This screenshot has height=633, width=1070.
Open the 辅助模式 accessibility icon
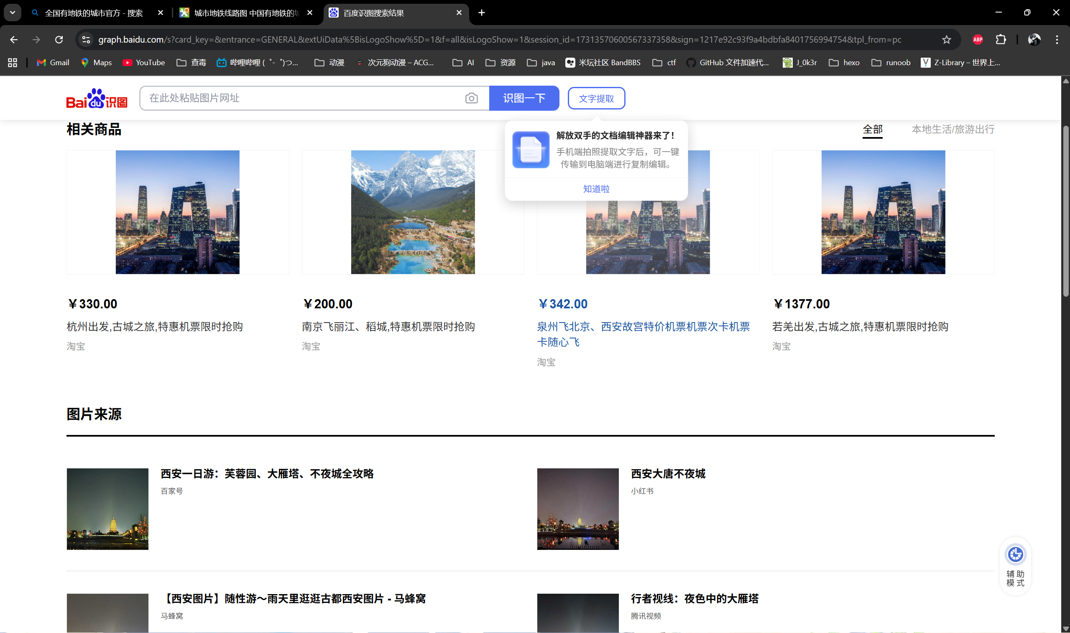1015,554
